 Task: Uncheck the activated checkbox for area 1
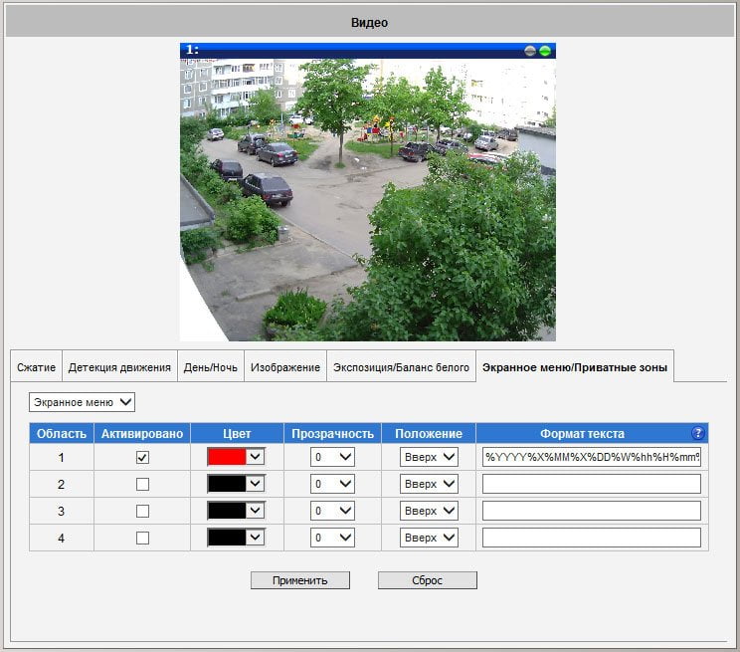tap(142, 457)
